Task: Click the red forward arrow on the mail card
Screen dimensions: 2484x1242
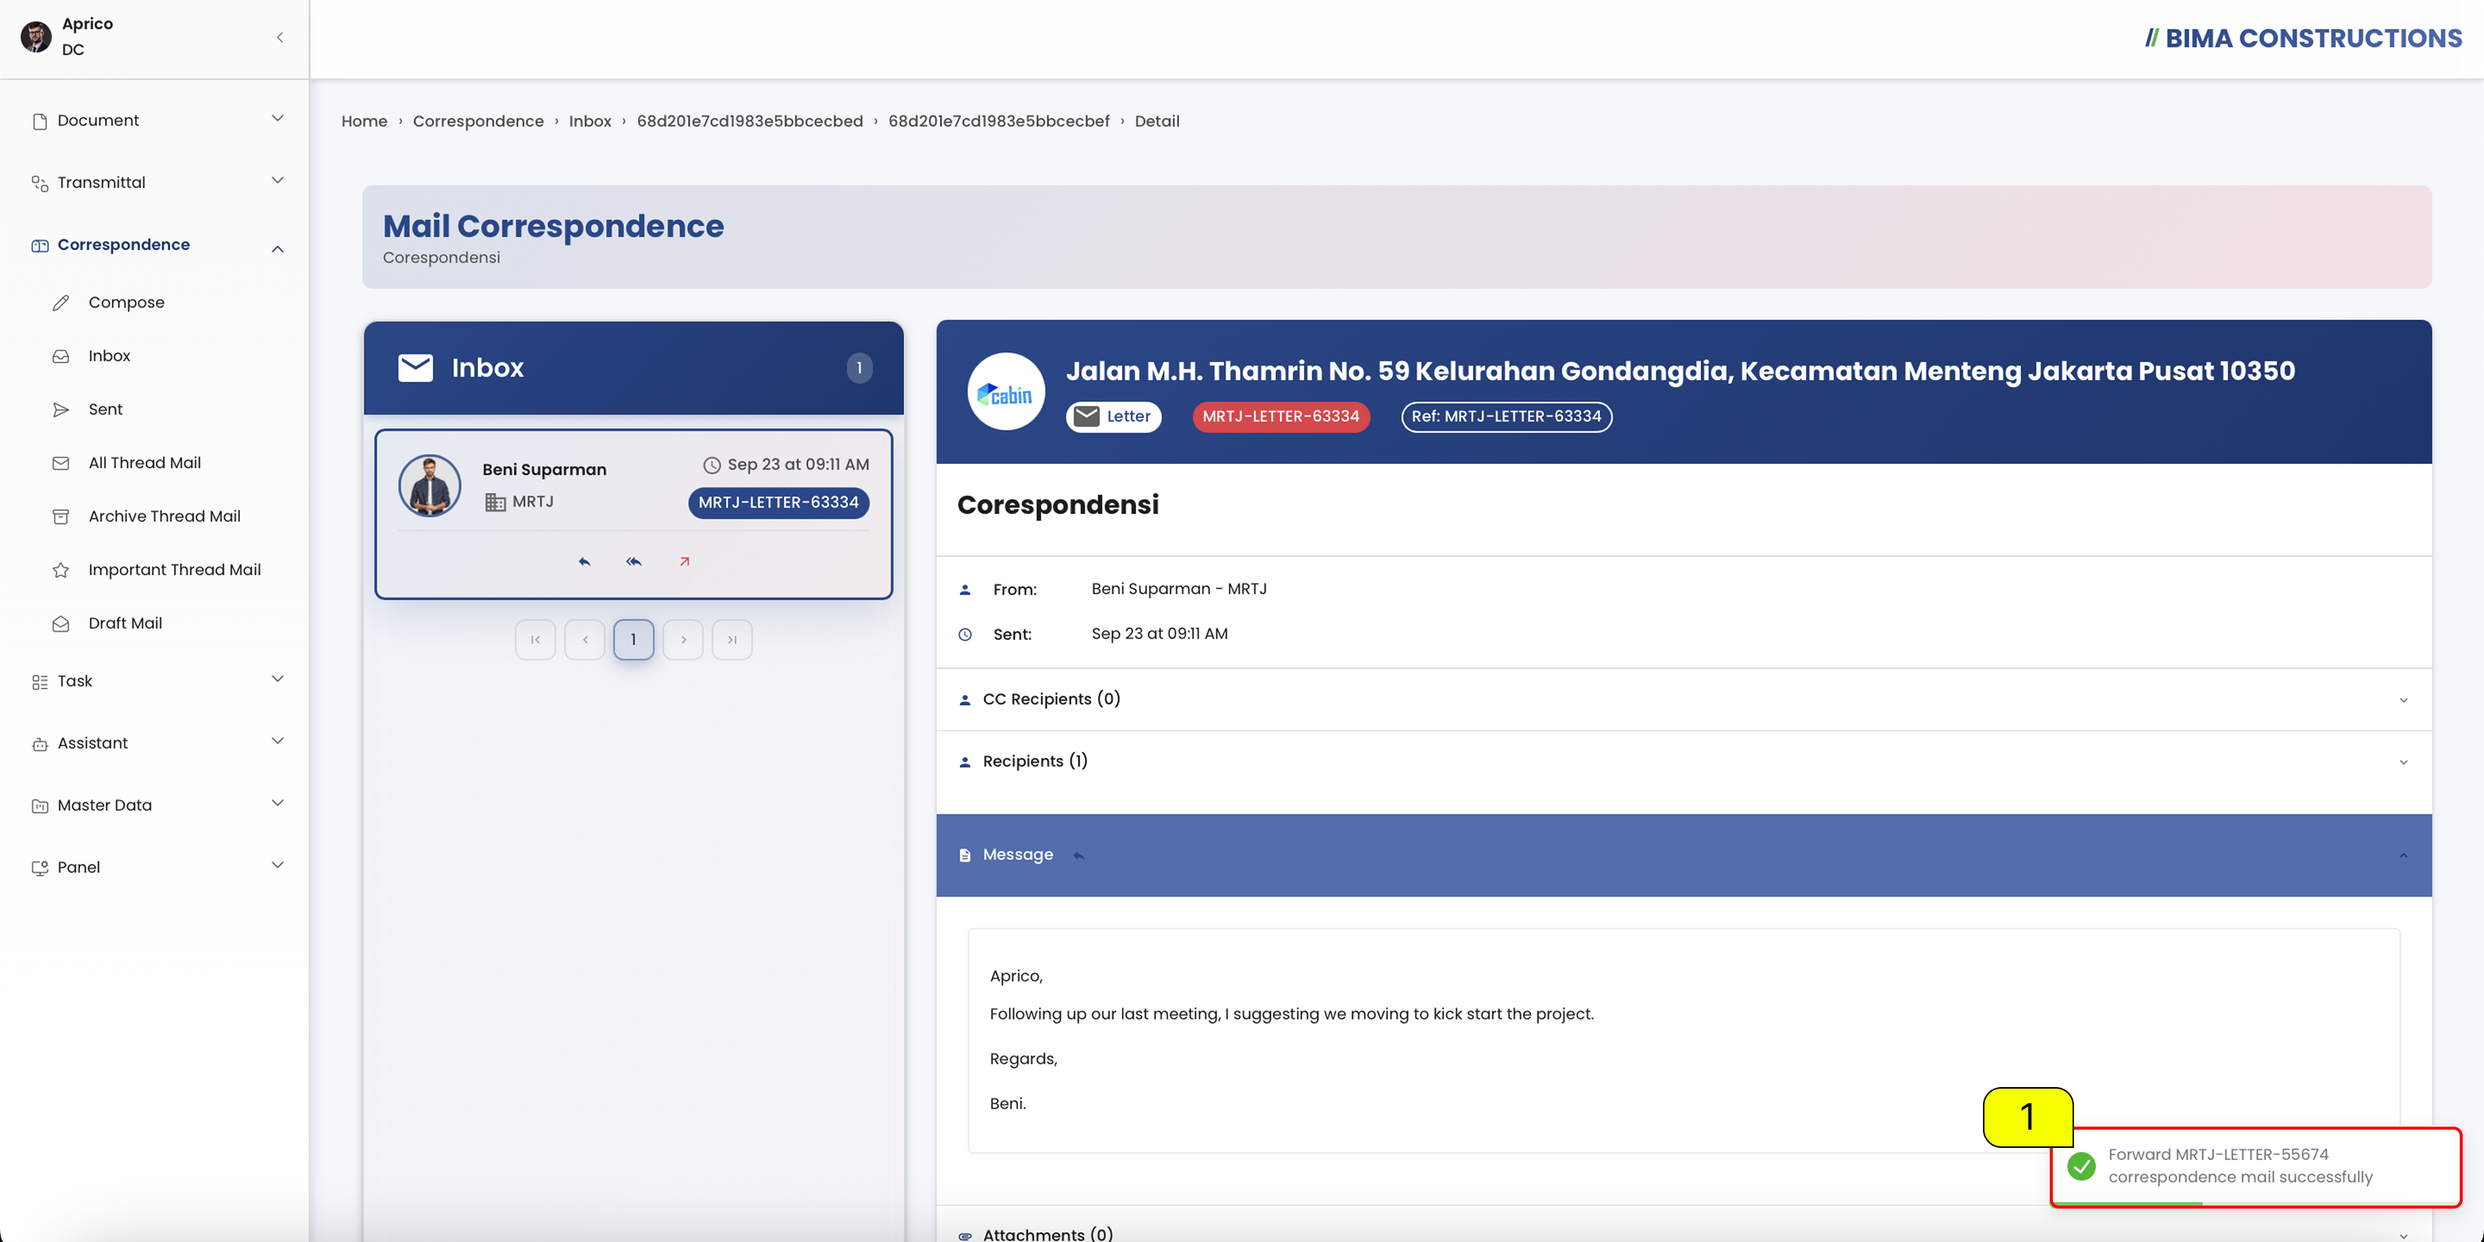Action: [684, 561]
